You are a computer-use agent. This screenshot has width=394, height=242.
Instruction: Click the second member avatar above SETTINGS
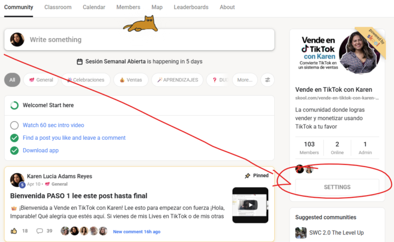309,169
